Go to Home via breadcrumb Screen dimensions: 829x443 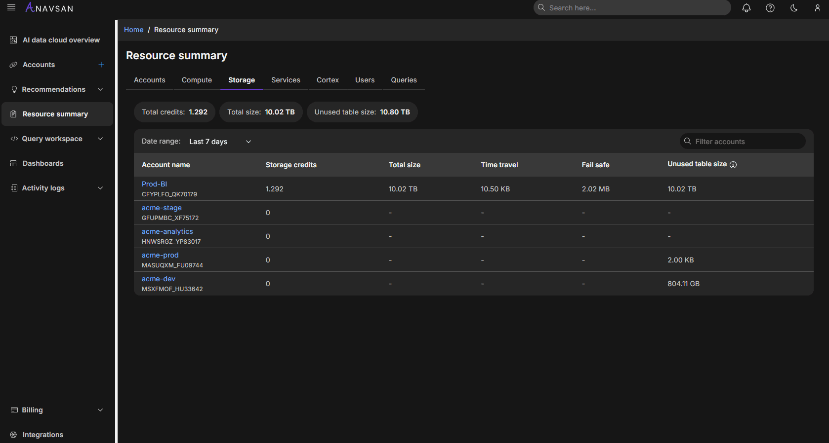tap(133, 30)
